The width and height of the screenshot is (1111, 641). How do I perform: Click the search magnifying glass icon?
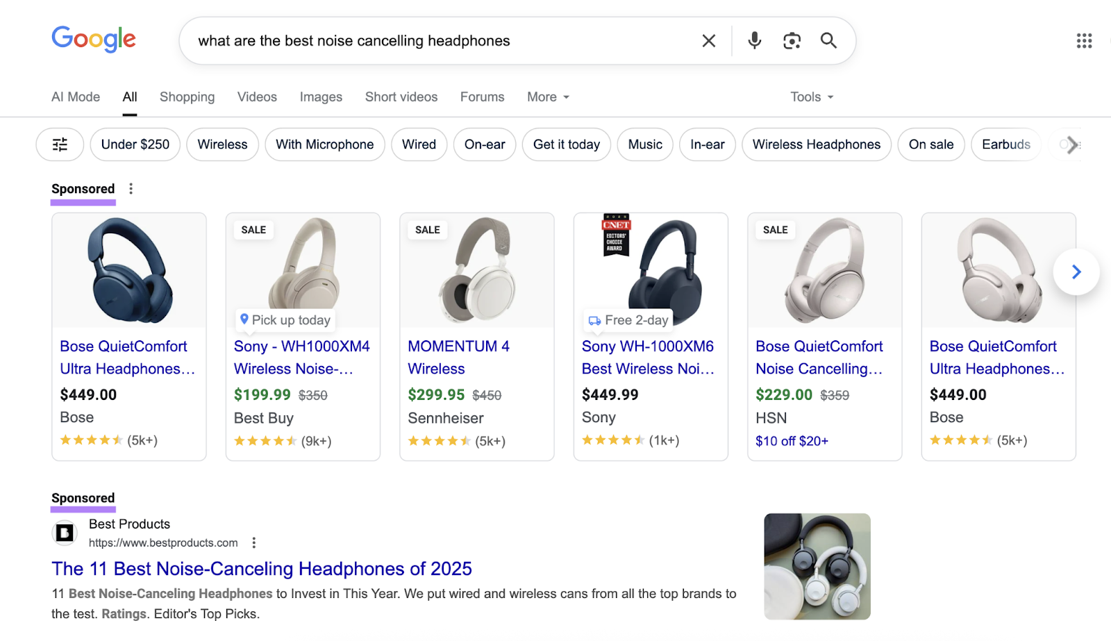[x=828, y=40]
